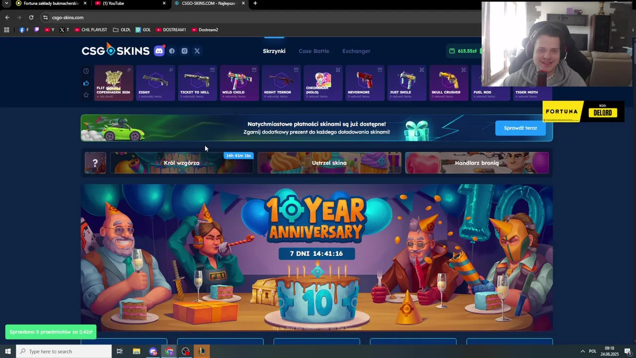
Task: Click the Sprzedano 5 przedmiotów notification
Action: pyautogui.click(x=51, y=332)
